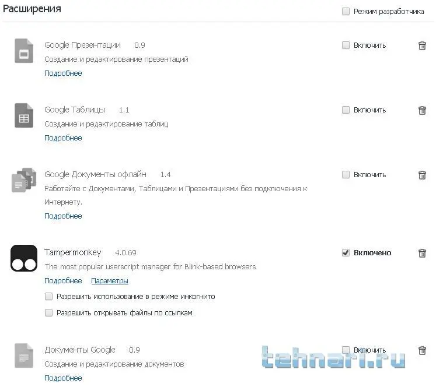Delete Google Презентации with trash icon
This screenshot has height=387, width=436.
click(x=422, y=45)
